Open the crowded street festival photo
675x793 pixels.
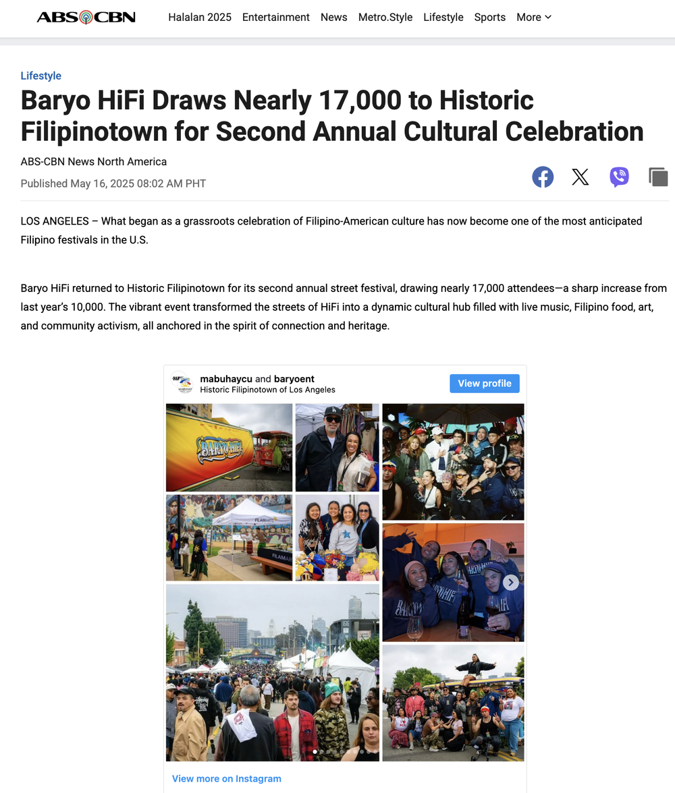[x=273, y=673]
